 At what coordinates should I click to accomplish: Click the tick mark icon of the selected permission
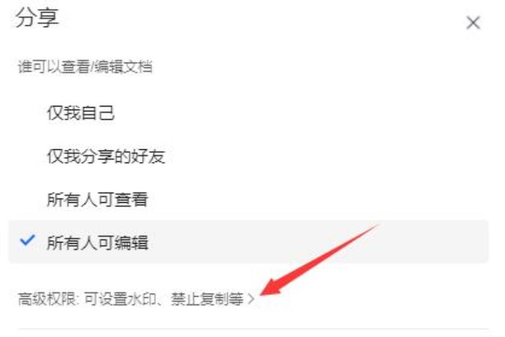pos(27,240)
